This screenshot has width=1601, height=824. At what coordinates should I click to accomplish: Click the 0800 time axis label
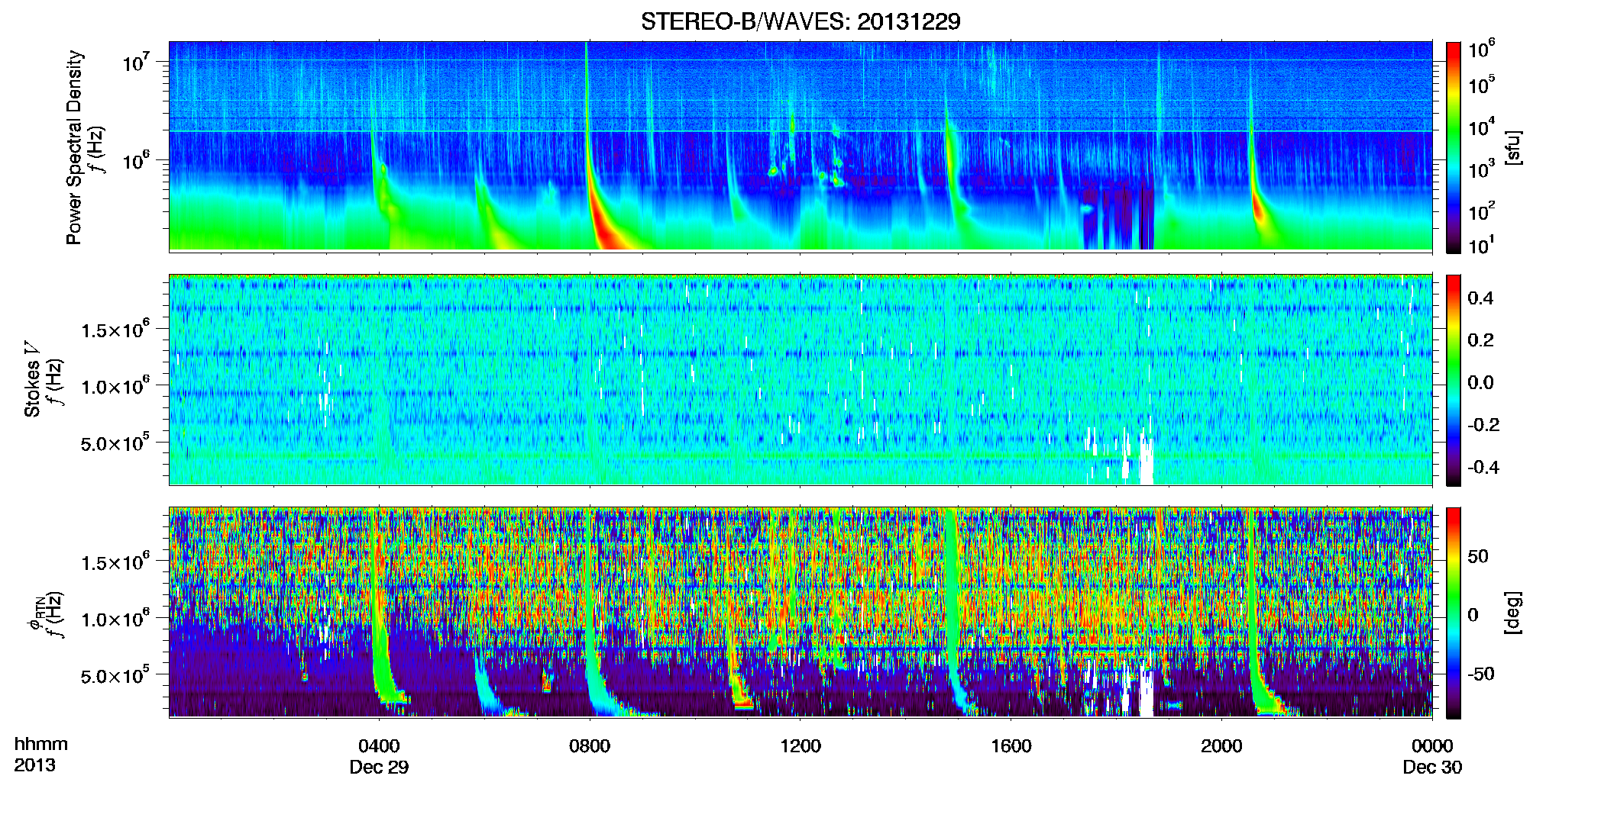590,746
